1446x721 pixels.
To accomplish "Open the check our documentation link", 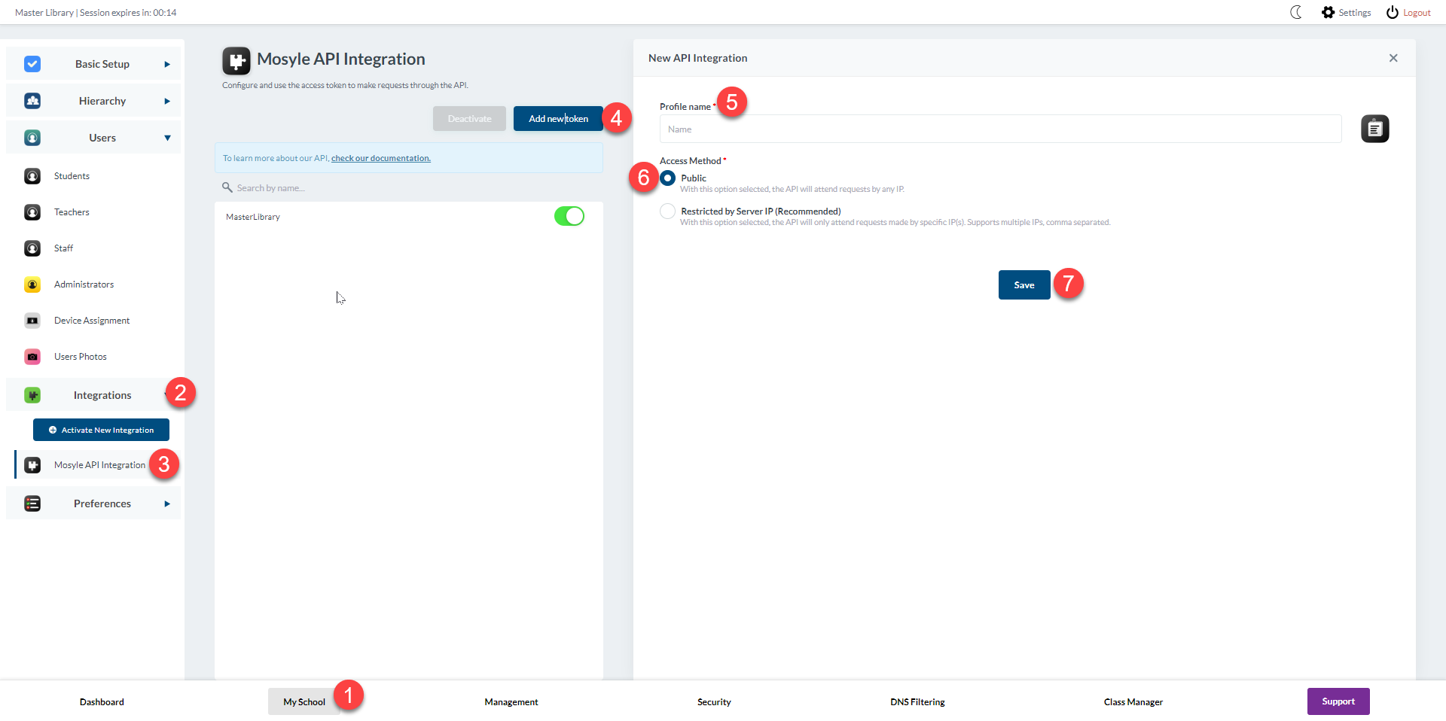I will pyautogui.click(x=381, y=158).
